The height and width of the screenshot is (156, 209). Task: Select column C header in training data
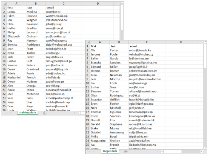[64, 4]
